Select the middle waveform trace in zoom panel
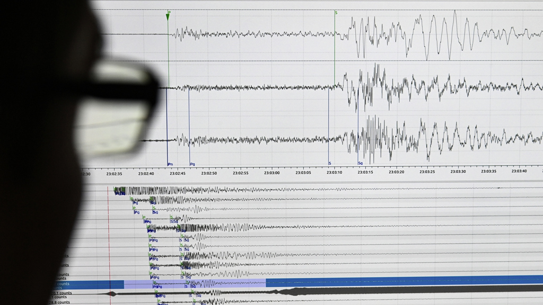Image resolution: width=543 pixels, height=305 pixels. pos(371,86)
